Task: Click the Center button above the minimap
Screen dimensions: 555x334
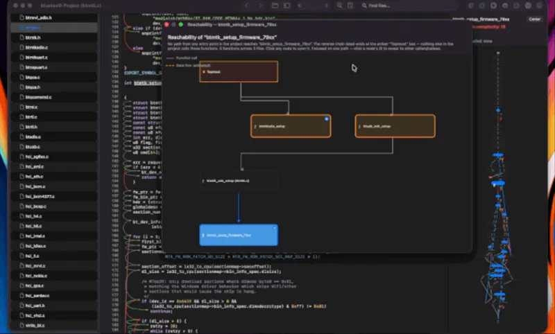Action: click(x=534, y=19)
